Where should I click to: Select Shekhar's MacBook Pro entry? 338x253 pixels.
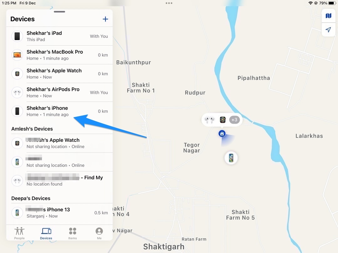[59, 55]
